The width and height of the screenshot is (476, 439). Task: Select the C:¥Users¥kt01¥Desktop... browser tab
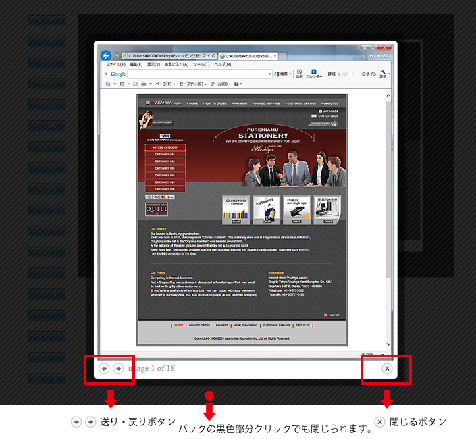point(248,56)
